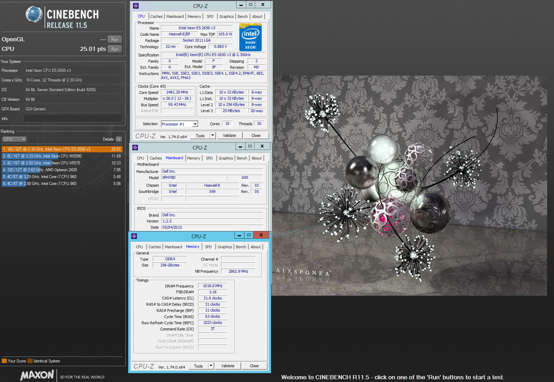The height and width of the screenshot is (382, 554).
Task: Open ranking Details arrow button
Action: (119, 139)
